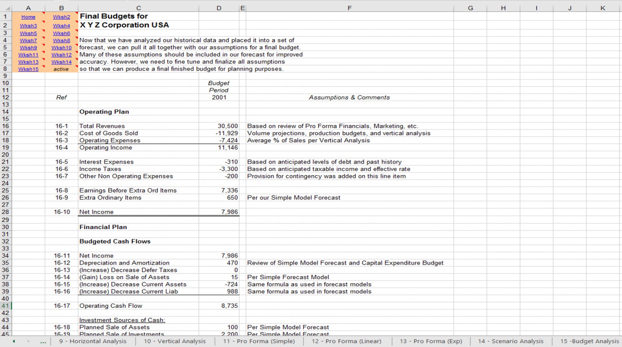Click the select-all corner of the grid
Image resolution: width=622 pixels, height=347 pixels.
[6, 8]
